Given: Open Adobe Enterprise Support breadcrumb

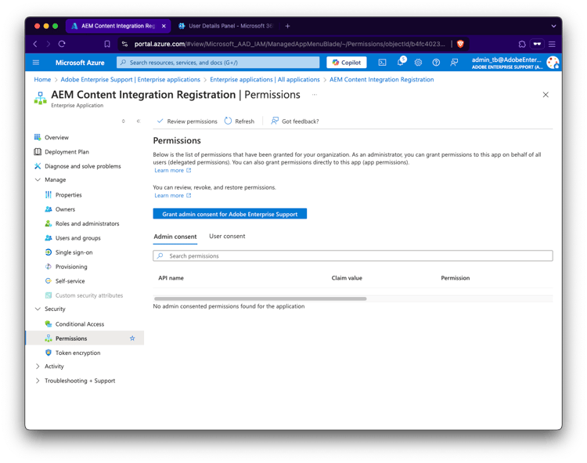Looking at the screenshot, I should [x=130, y=79].
